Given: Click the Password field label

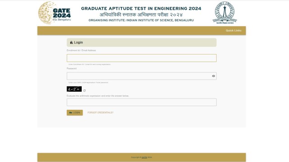Looking at the screenshot, I should click(71, 68).
